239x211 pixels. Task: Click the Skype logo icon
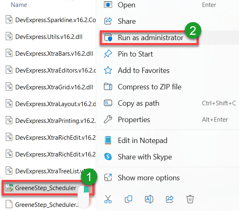(x=108, y=157)
